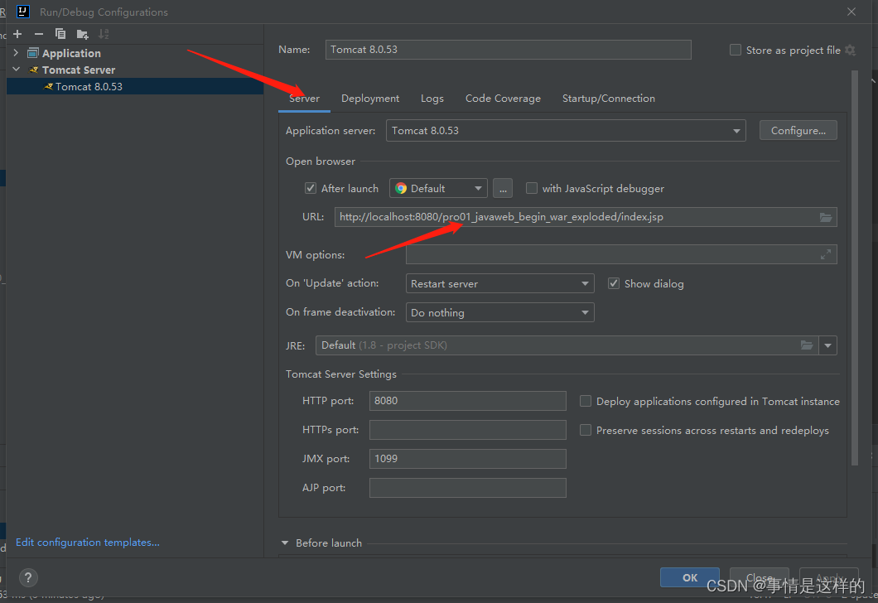Image resolution: width=878 pixels, height=603 pixels.
Task: Check Deploy applications configured in Tomcat instance
Action: tap(585, 401)
